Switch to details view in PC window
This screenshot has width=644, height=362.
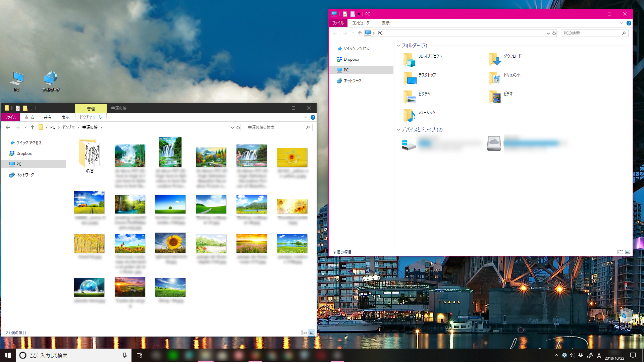(x=620, y=252)
